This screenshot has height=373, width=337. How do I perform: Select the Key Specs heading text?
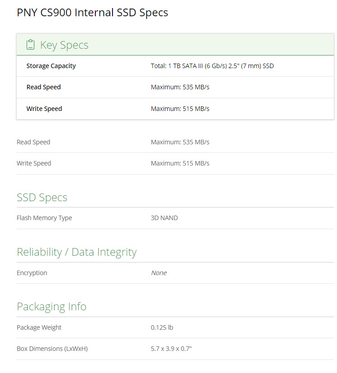[64, 45]
